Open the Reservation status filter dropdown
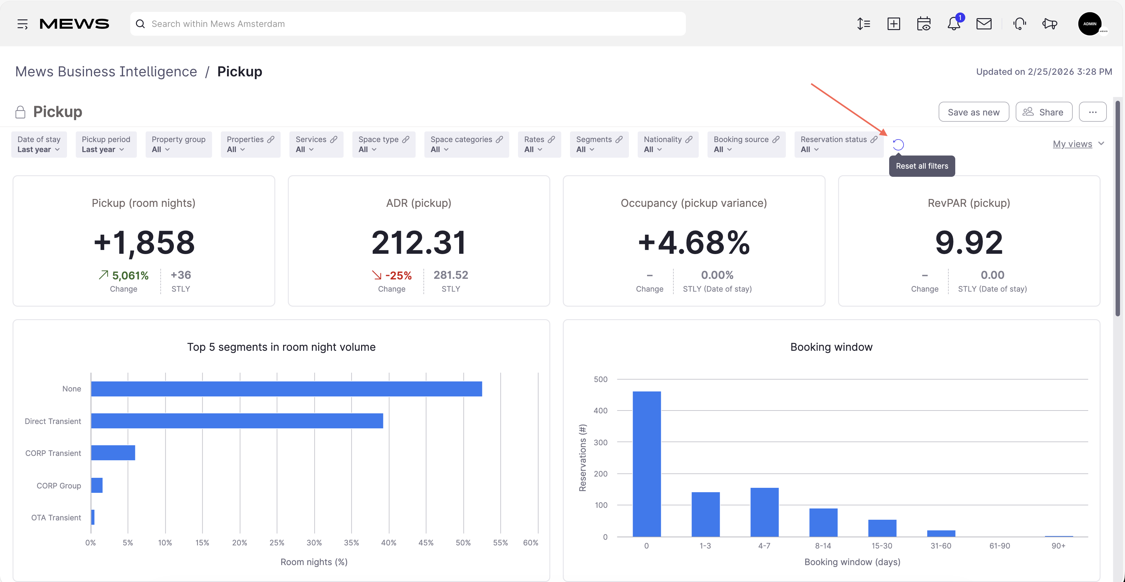The height and width of the screenshot is (582, 1125). pyautogui.click(x=839, y=145)
